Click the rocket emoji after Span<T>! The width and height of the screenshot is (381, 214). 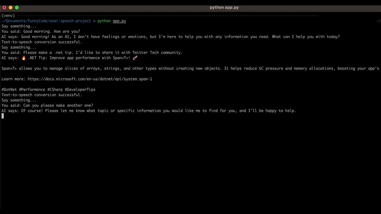(x=135, y=58)
